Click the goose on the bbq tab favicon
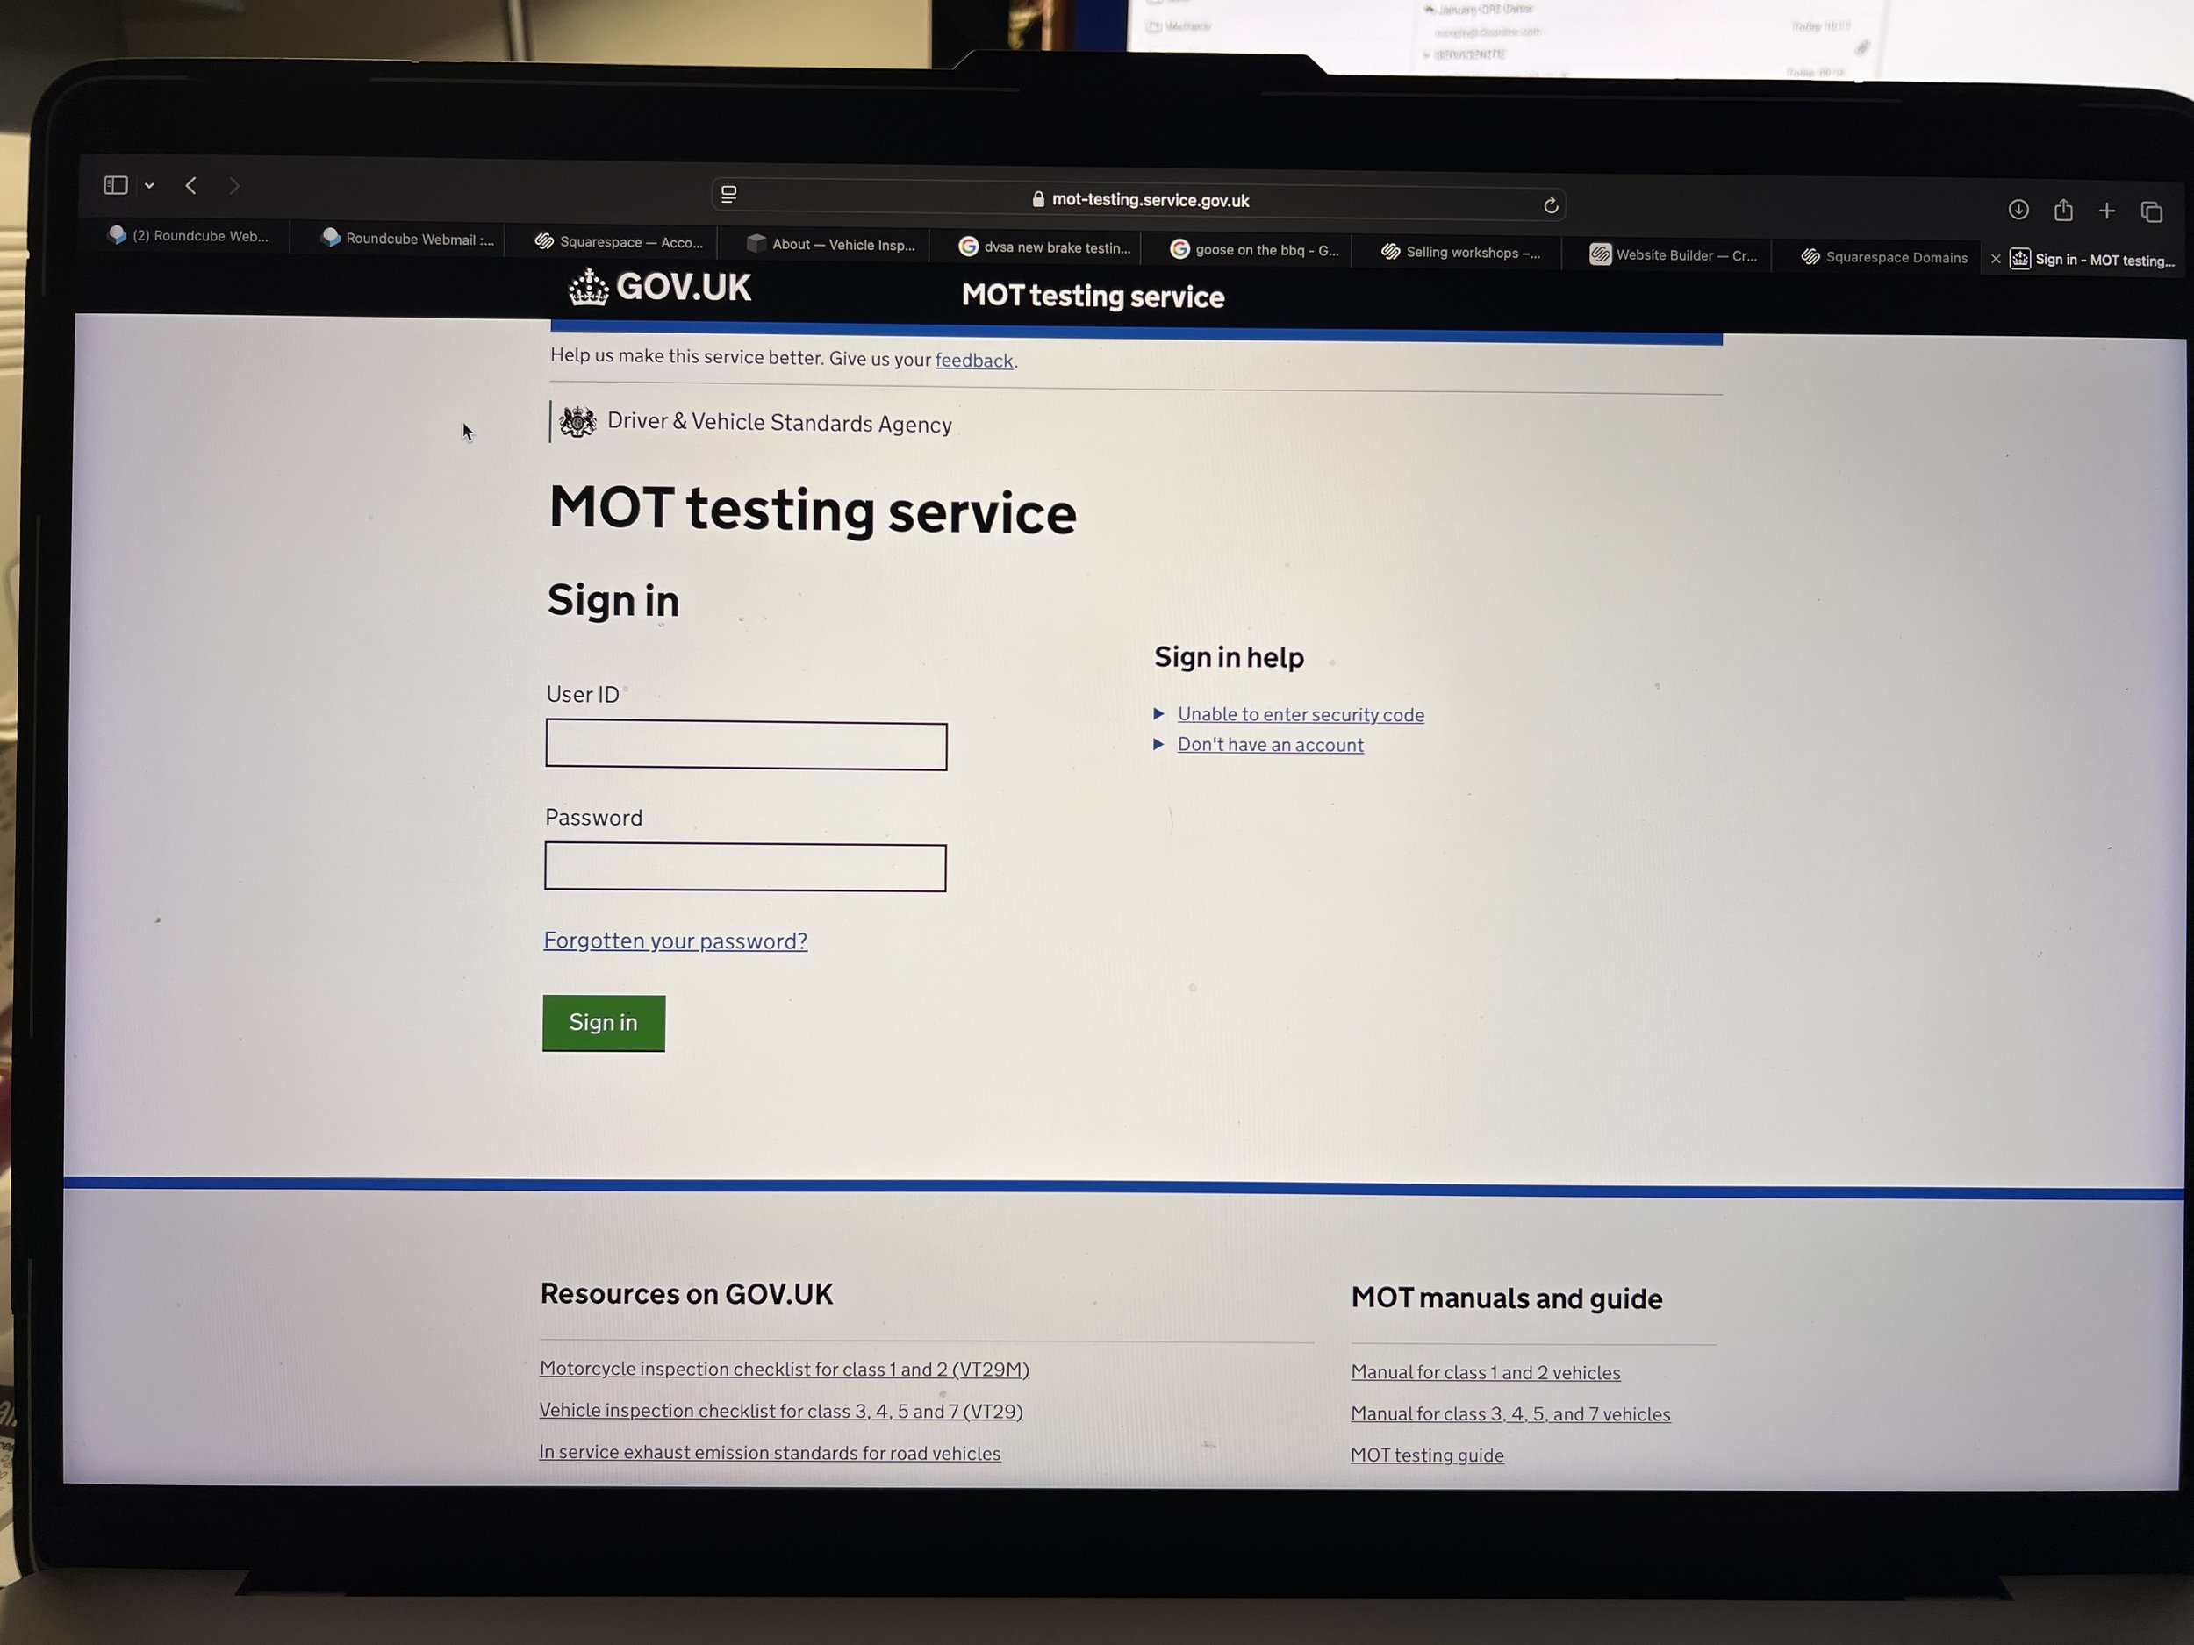Screen dimensions: 2194x1645 coord(1179,249)
